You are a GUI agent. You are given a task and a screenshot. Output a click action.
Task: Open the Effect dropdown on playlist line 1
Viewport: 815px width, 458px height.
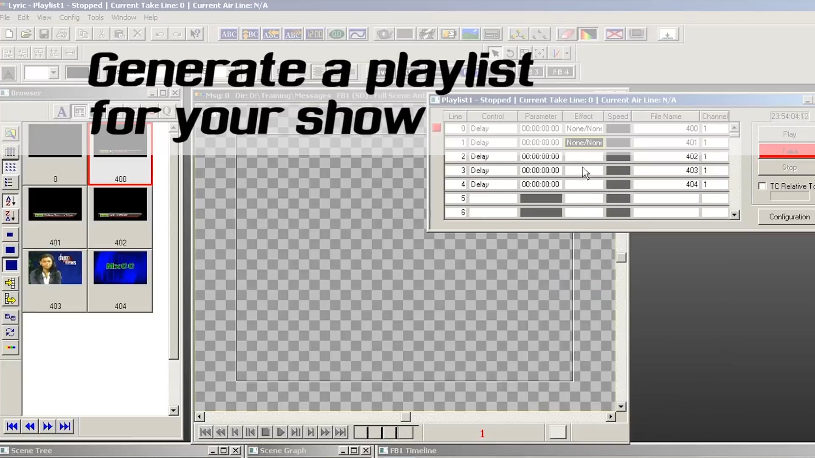[x=584, y=142]
